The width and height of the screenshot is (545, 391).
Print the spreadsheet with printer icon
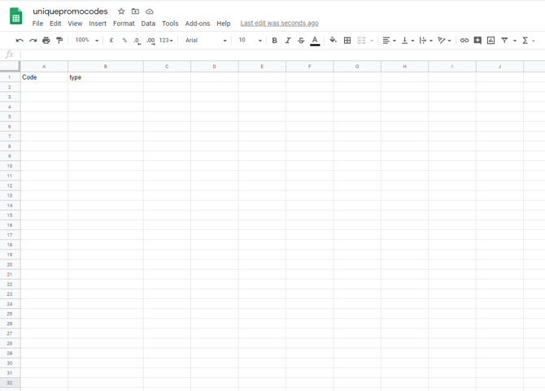click(x=46, y=41)
